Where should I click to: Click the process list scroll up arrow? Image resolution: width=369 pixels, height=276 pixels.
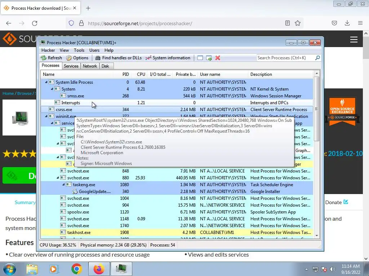317,73
